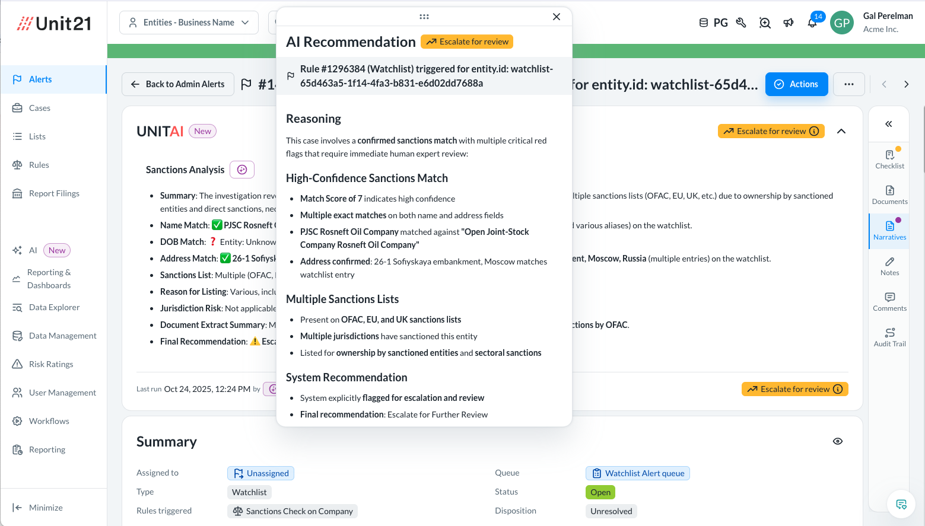Screen dimensions: 925x526
Task: Click the User Management people icon
Action: (17, 393)
